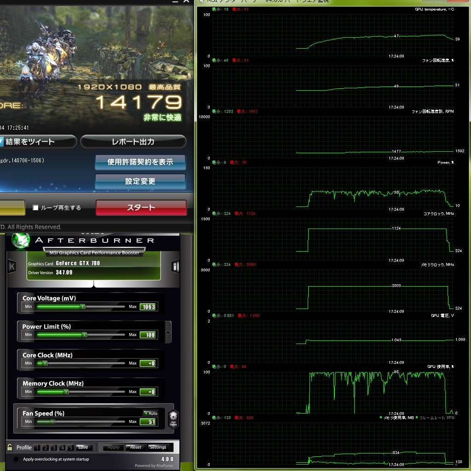Click the Fan Speed slider handle
Image resolution: width=471 pixels, height=471 pixels.
[x=53, y=422]
